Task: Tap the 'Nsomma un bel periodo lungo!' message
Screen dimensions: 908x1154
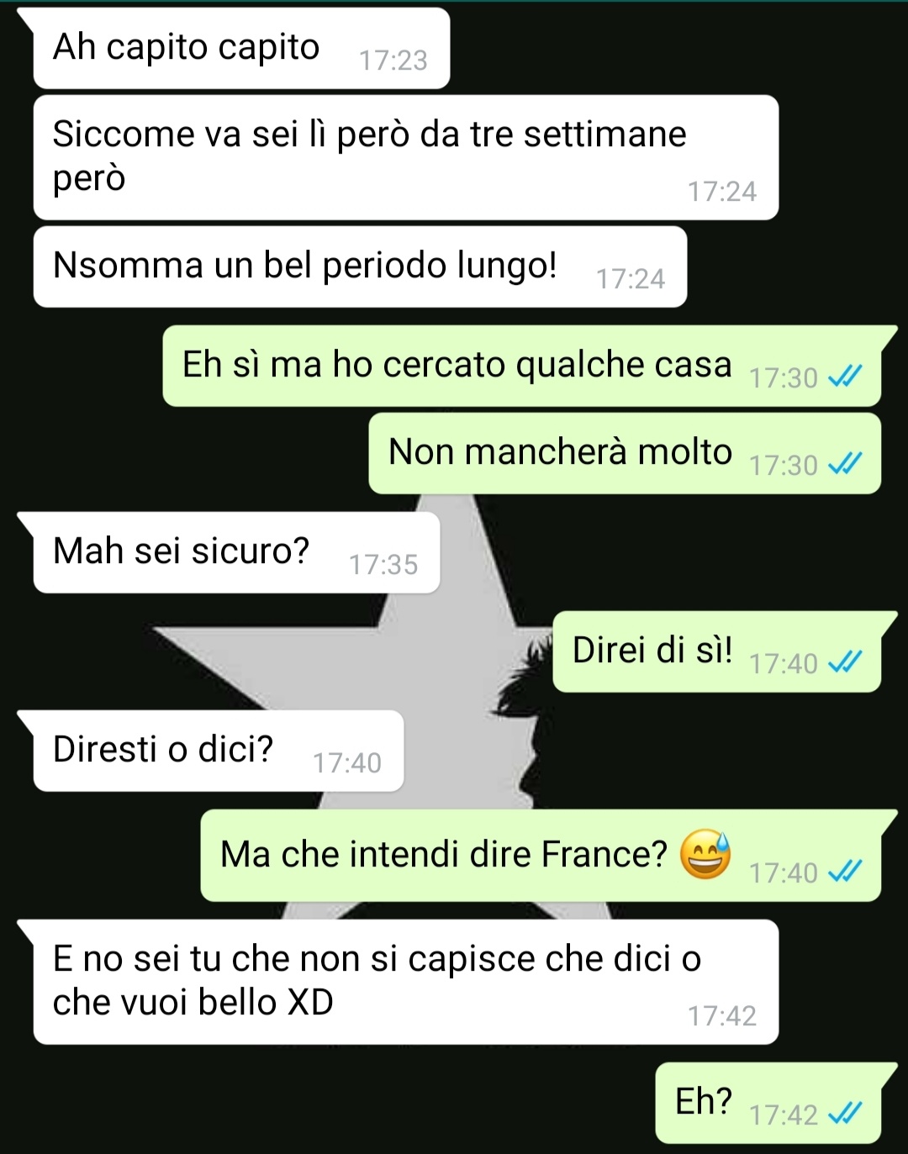Action: coord(360,266)
